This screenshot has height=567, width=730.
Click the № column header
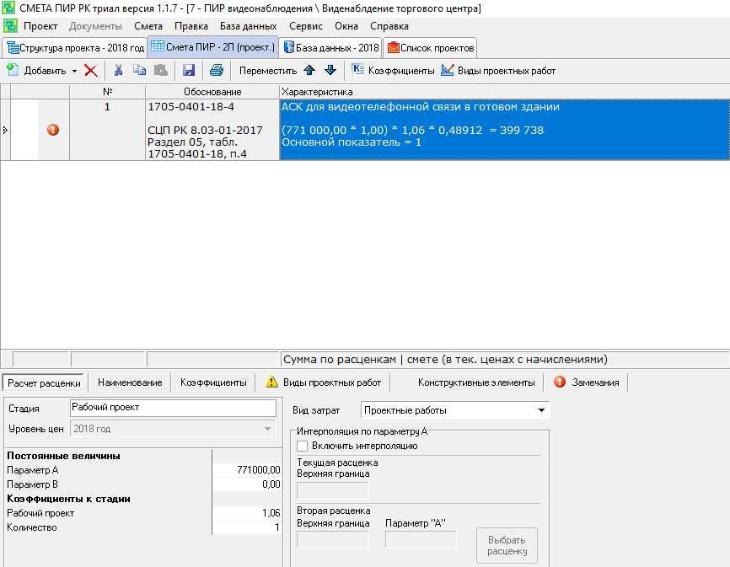point(108,92)
